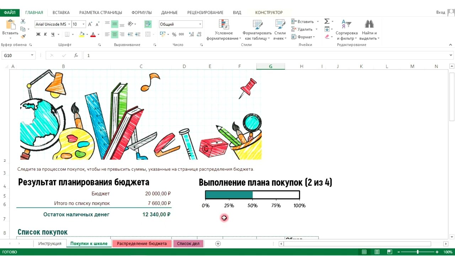Click the Copy icon in clipboard group

[x=23, y=29]
